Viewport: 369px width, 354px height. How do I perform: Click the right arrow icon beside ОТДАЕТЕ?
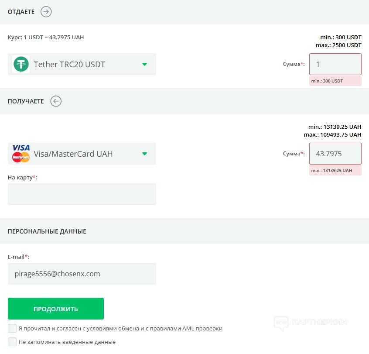(46, 12)
